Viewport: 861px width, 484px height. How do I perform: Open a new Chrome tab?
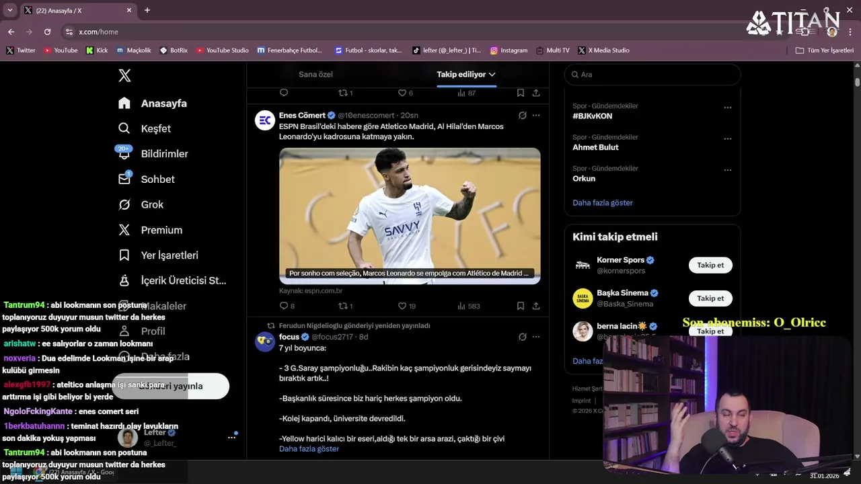pyautogui.click(x=147, y=10)
